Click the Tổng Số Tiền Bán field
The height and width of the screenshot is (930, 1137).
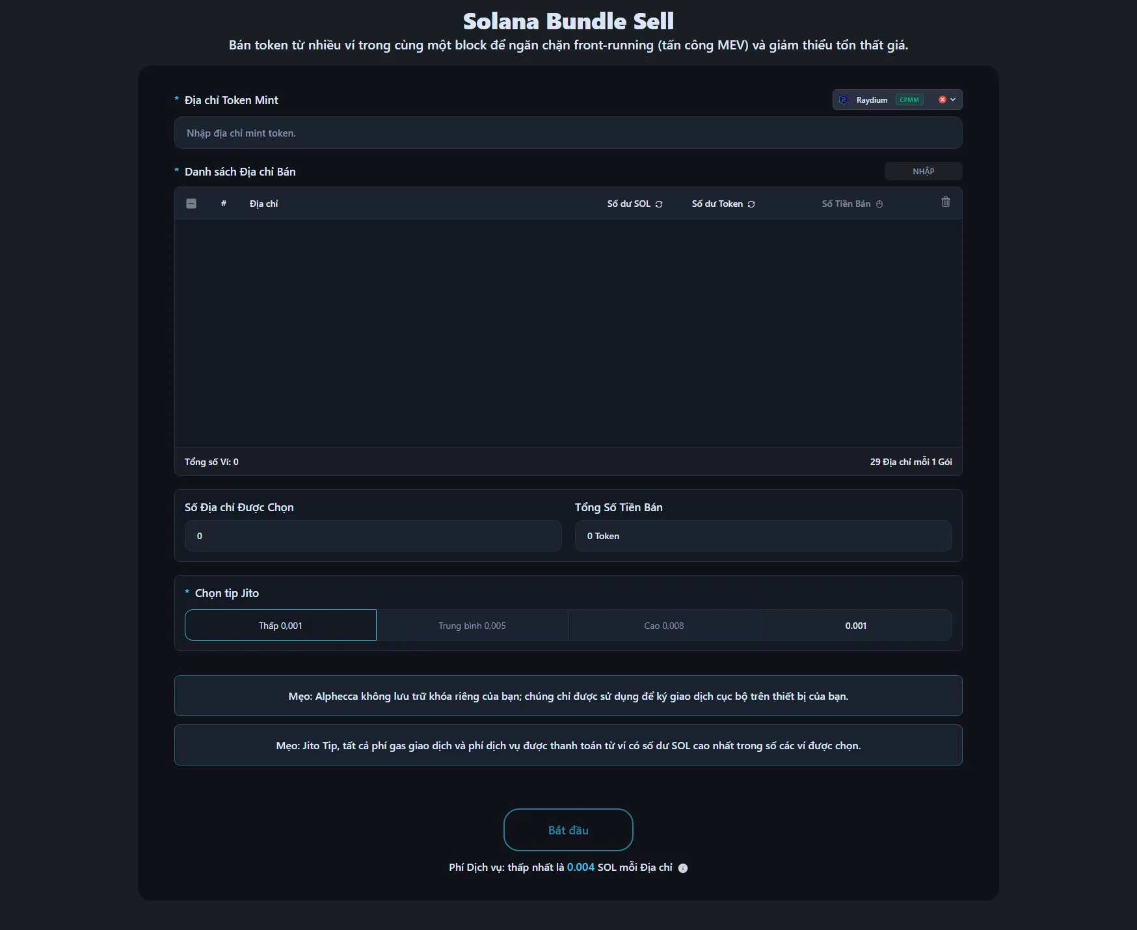(763, 536)
